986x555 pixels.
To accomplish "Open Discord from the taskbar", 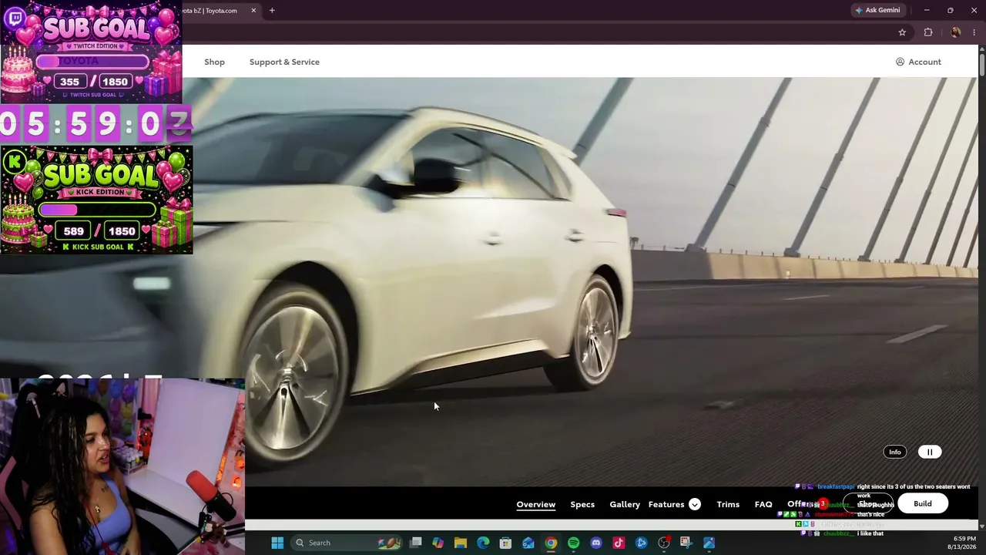I will tap(596, 543).
